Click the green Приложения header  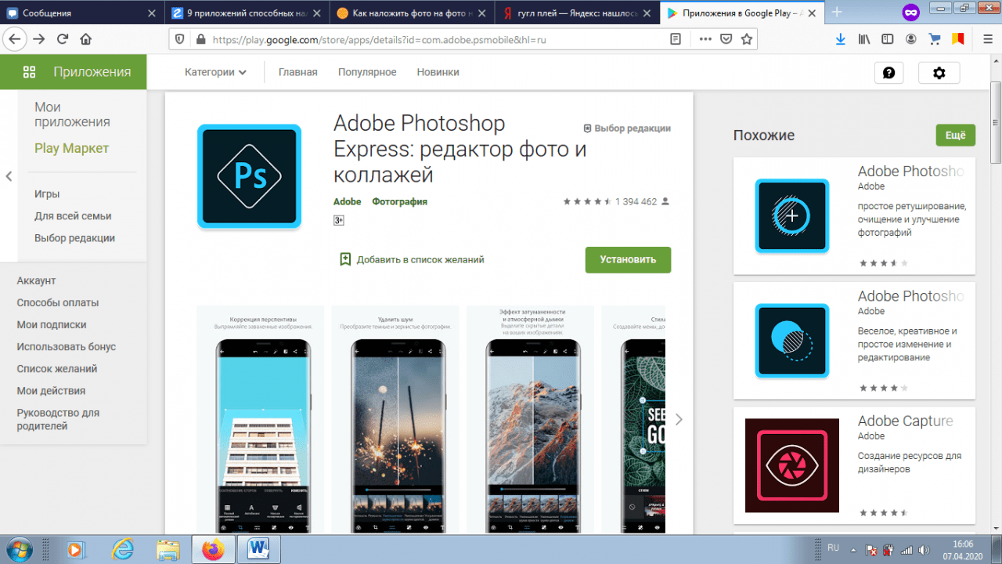click(74, 72)
